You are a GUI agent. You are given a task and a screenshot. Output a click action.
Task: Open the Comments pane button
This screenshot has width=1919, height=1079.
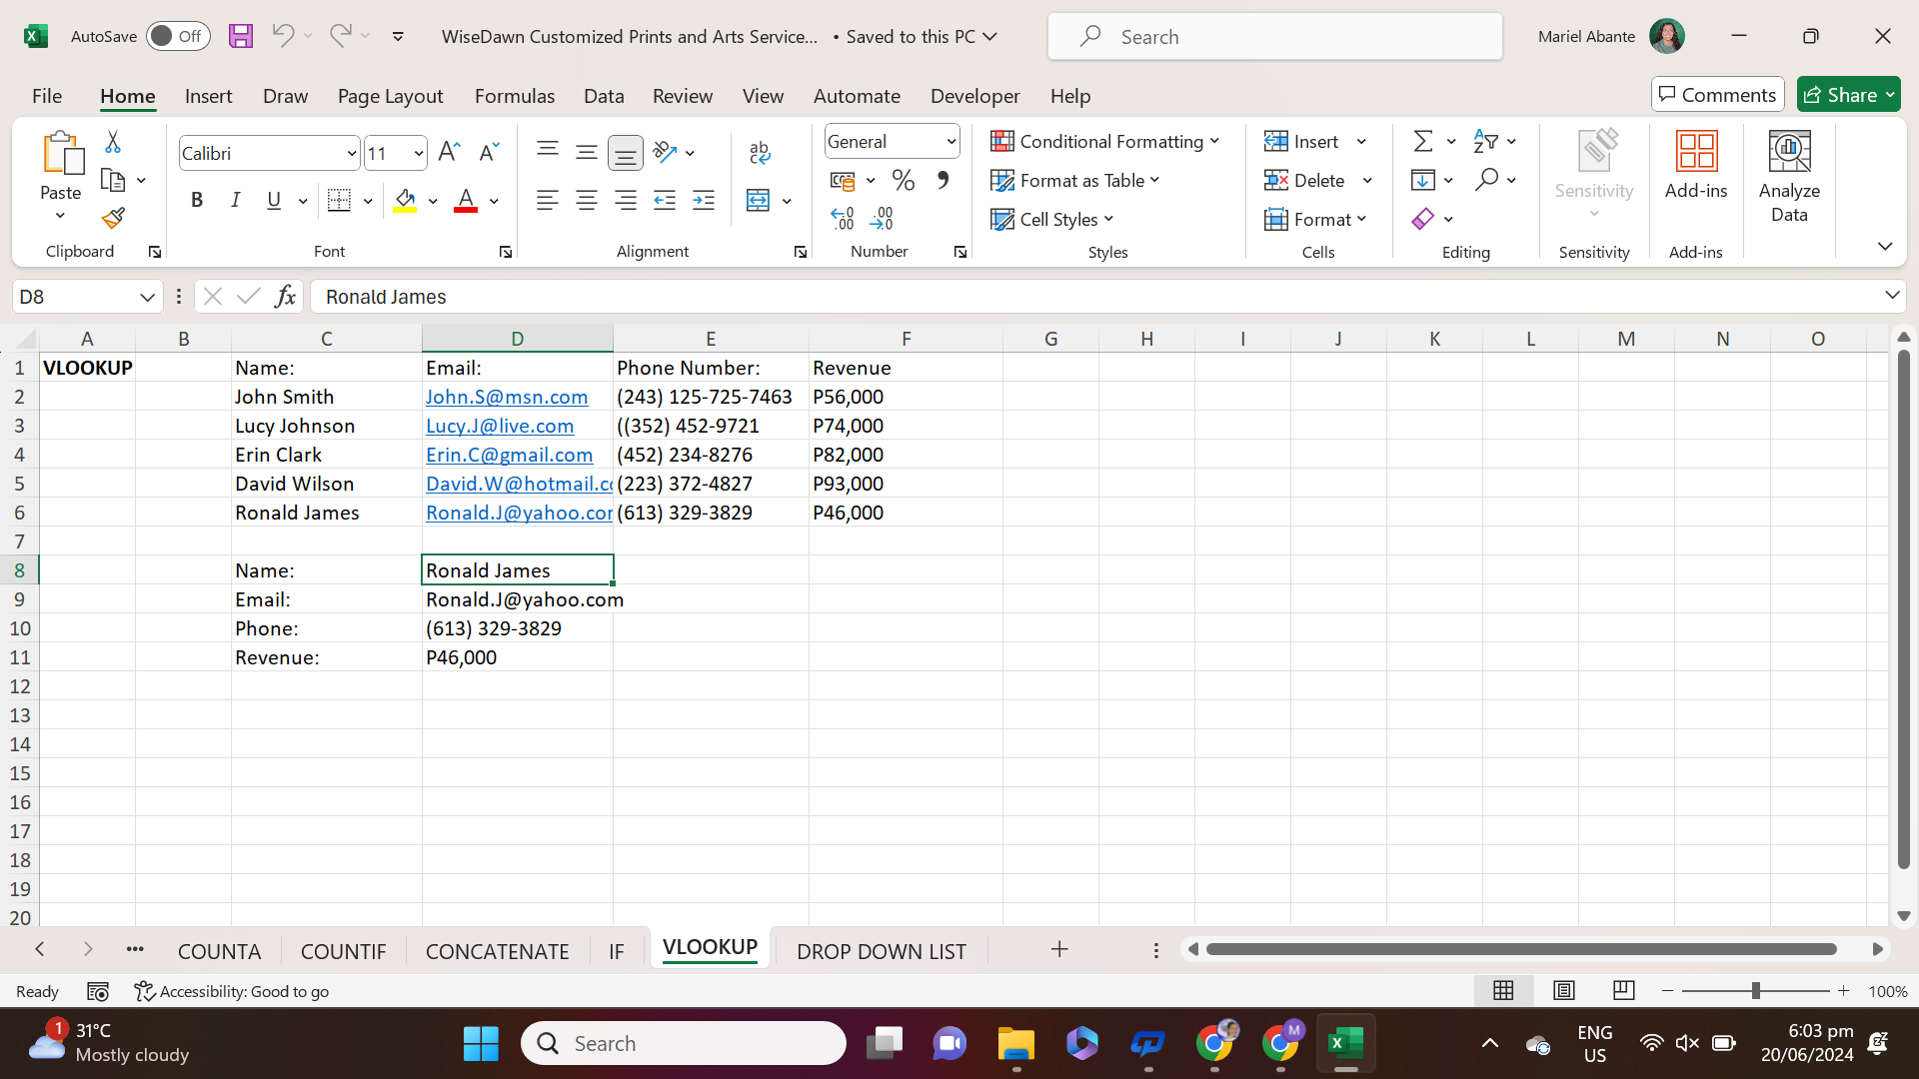tap(1716, 95)
